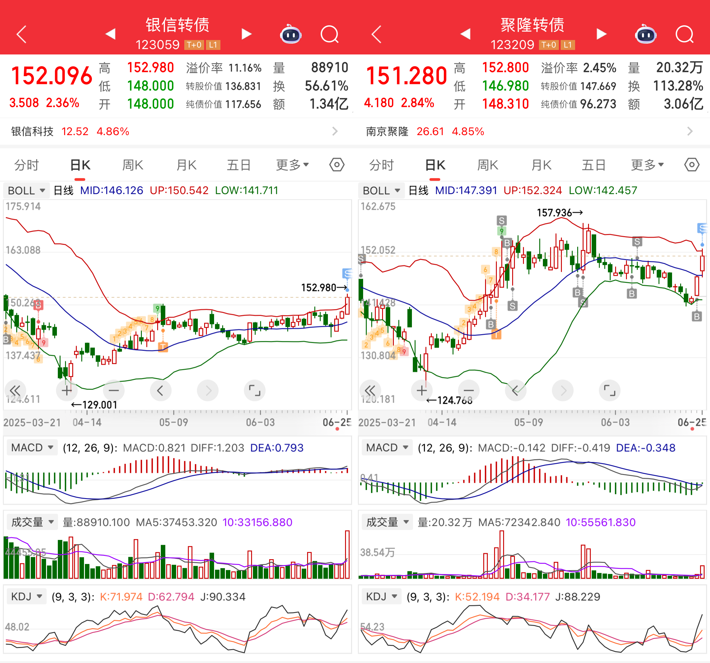Open the KDJ indicator dropdown on the 银信转债 panel
Image resolution: width=710 pixels, height=663 pixels.
point(27,596)
